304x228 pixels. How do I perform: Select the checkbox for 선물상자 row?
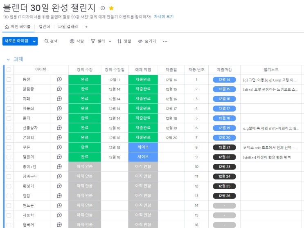[9, 128]
